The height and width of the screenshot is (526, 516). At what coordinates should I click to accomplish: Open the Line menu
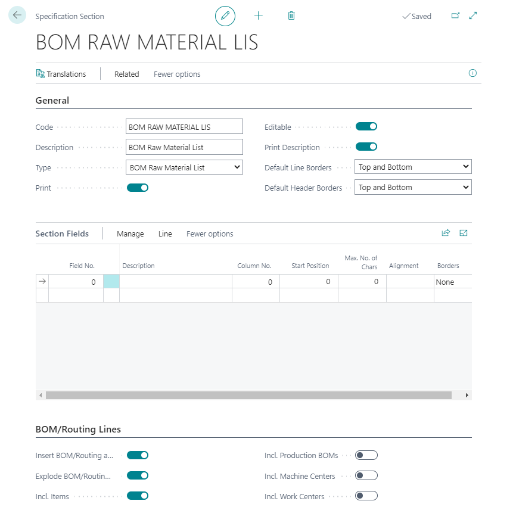coord(165,234)
